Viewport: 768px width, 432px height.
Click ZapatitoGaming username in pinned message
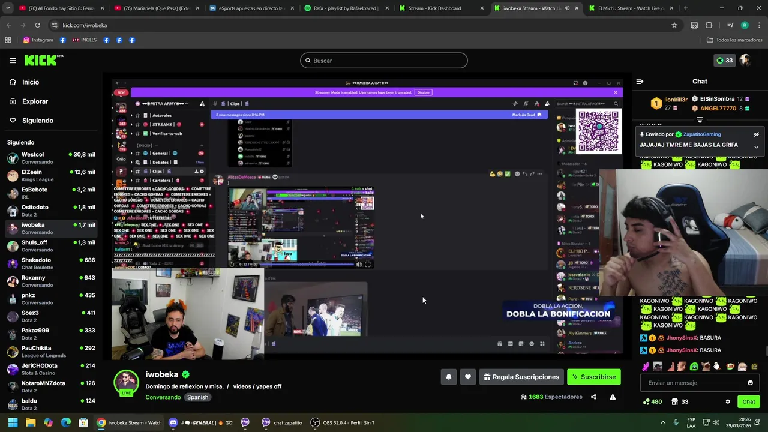pos(701,134)
